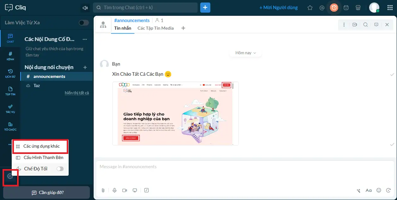
Task: Open the settings gear
Action: pos(10,176)
